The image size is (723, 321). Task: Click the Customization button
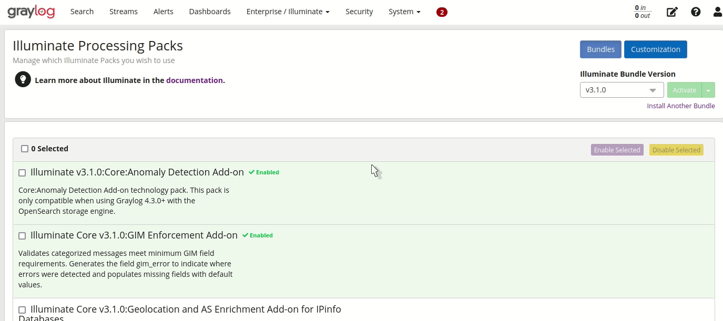[656, 49]
